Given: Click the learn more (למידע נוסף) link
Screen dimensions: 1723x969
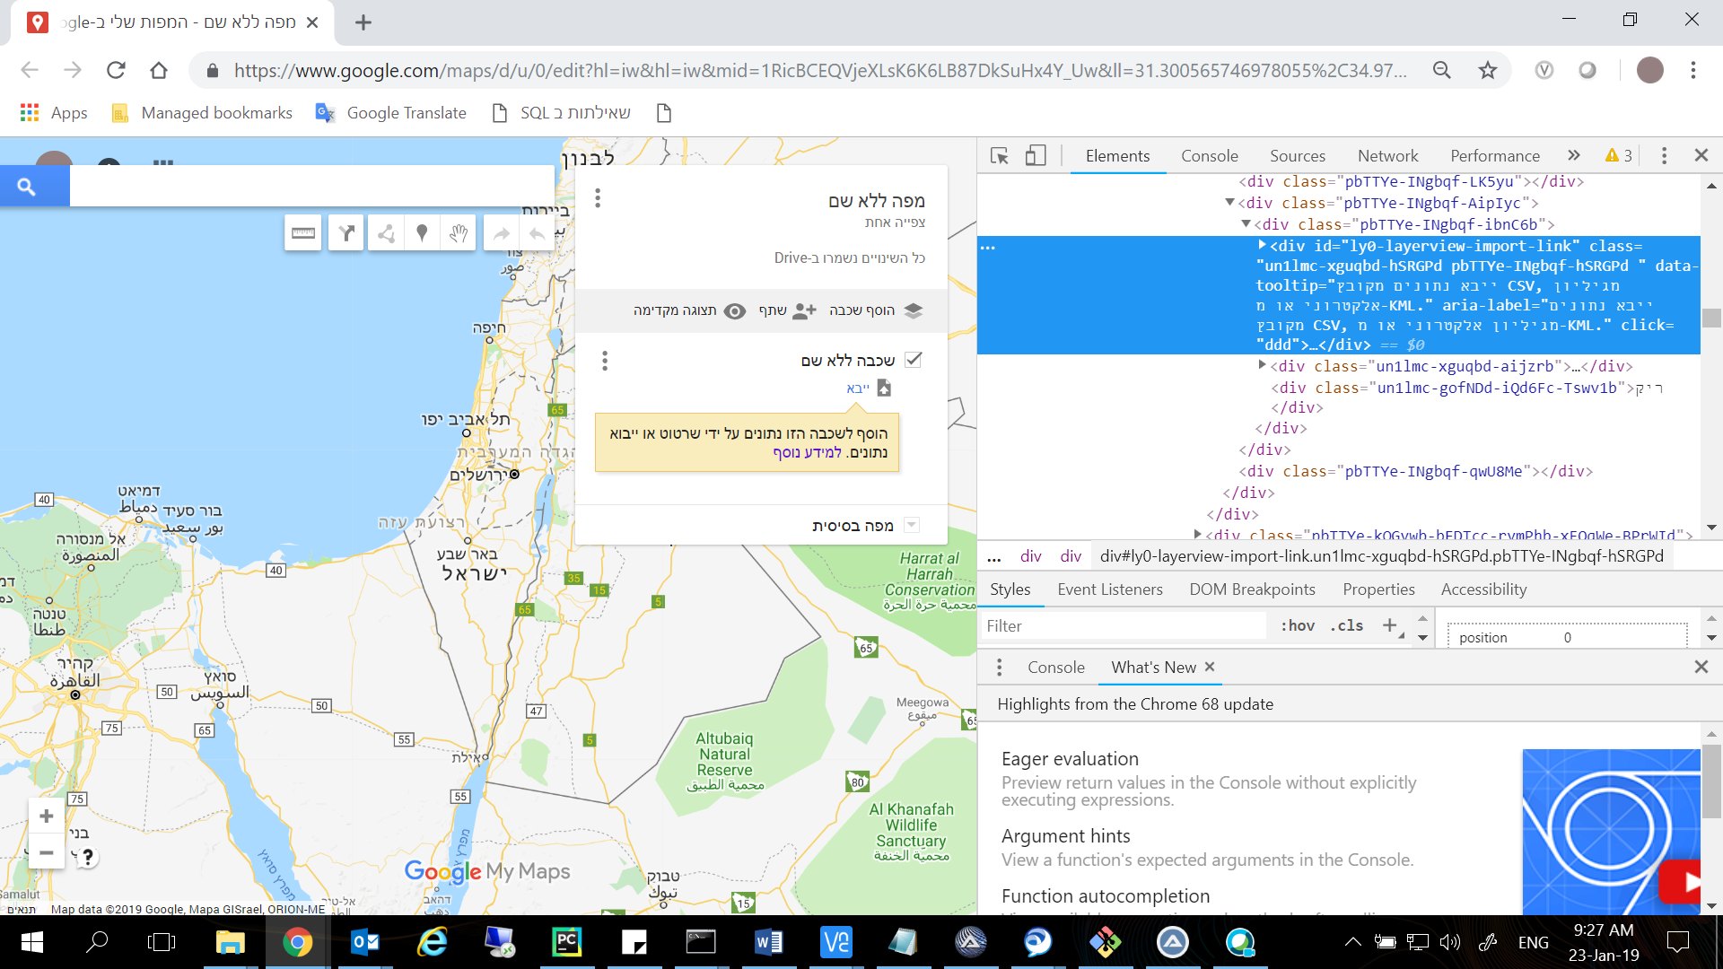Looking at the screenshot, I should 807,452.
